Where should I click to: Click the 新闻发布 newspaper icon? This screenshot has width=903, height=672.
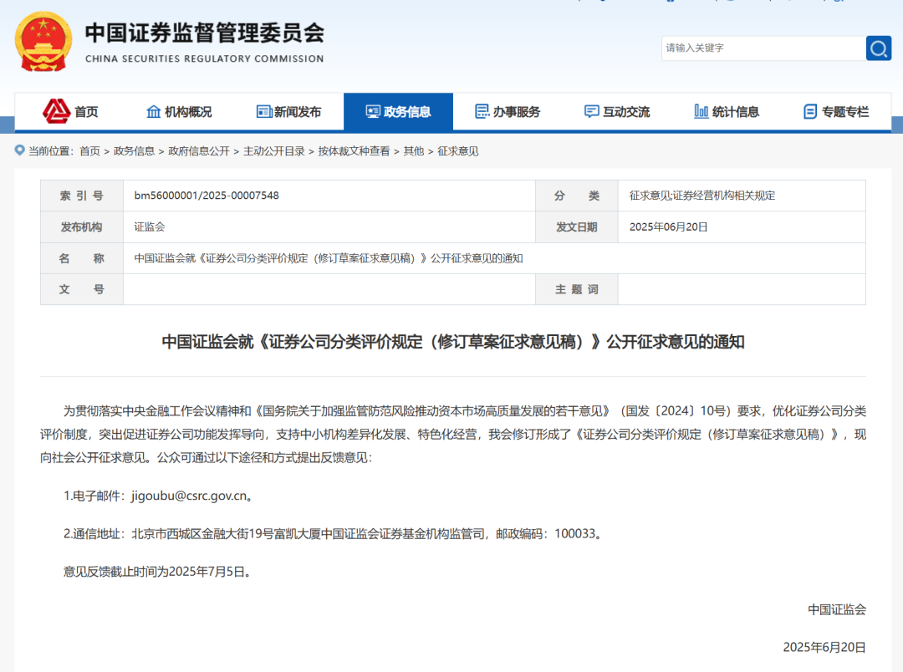pos(263,112)
